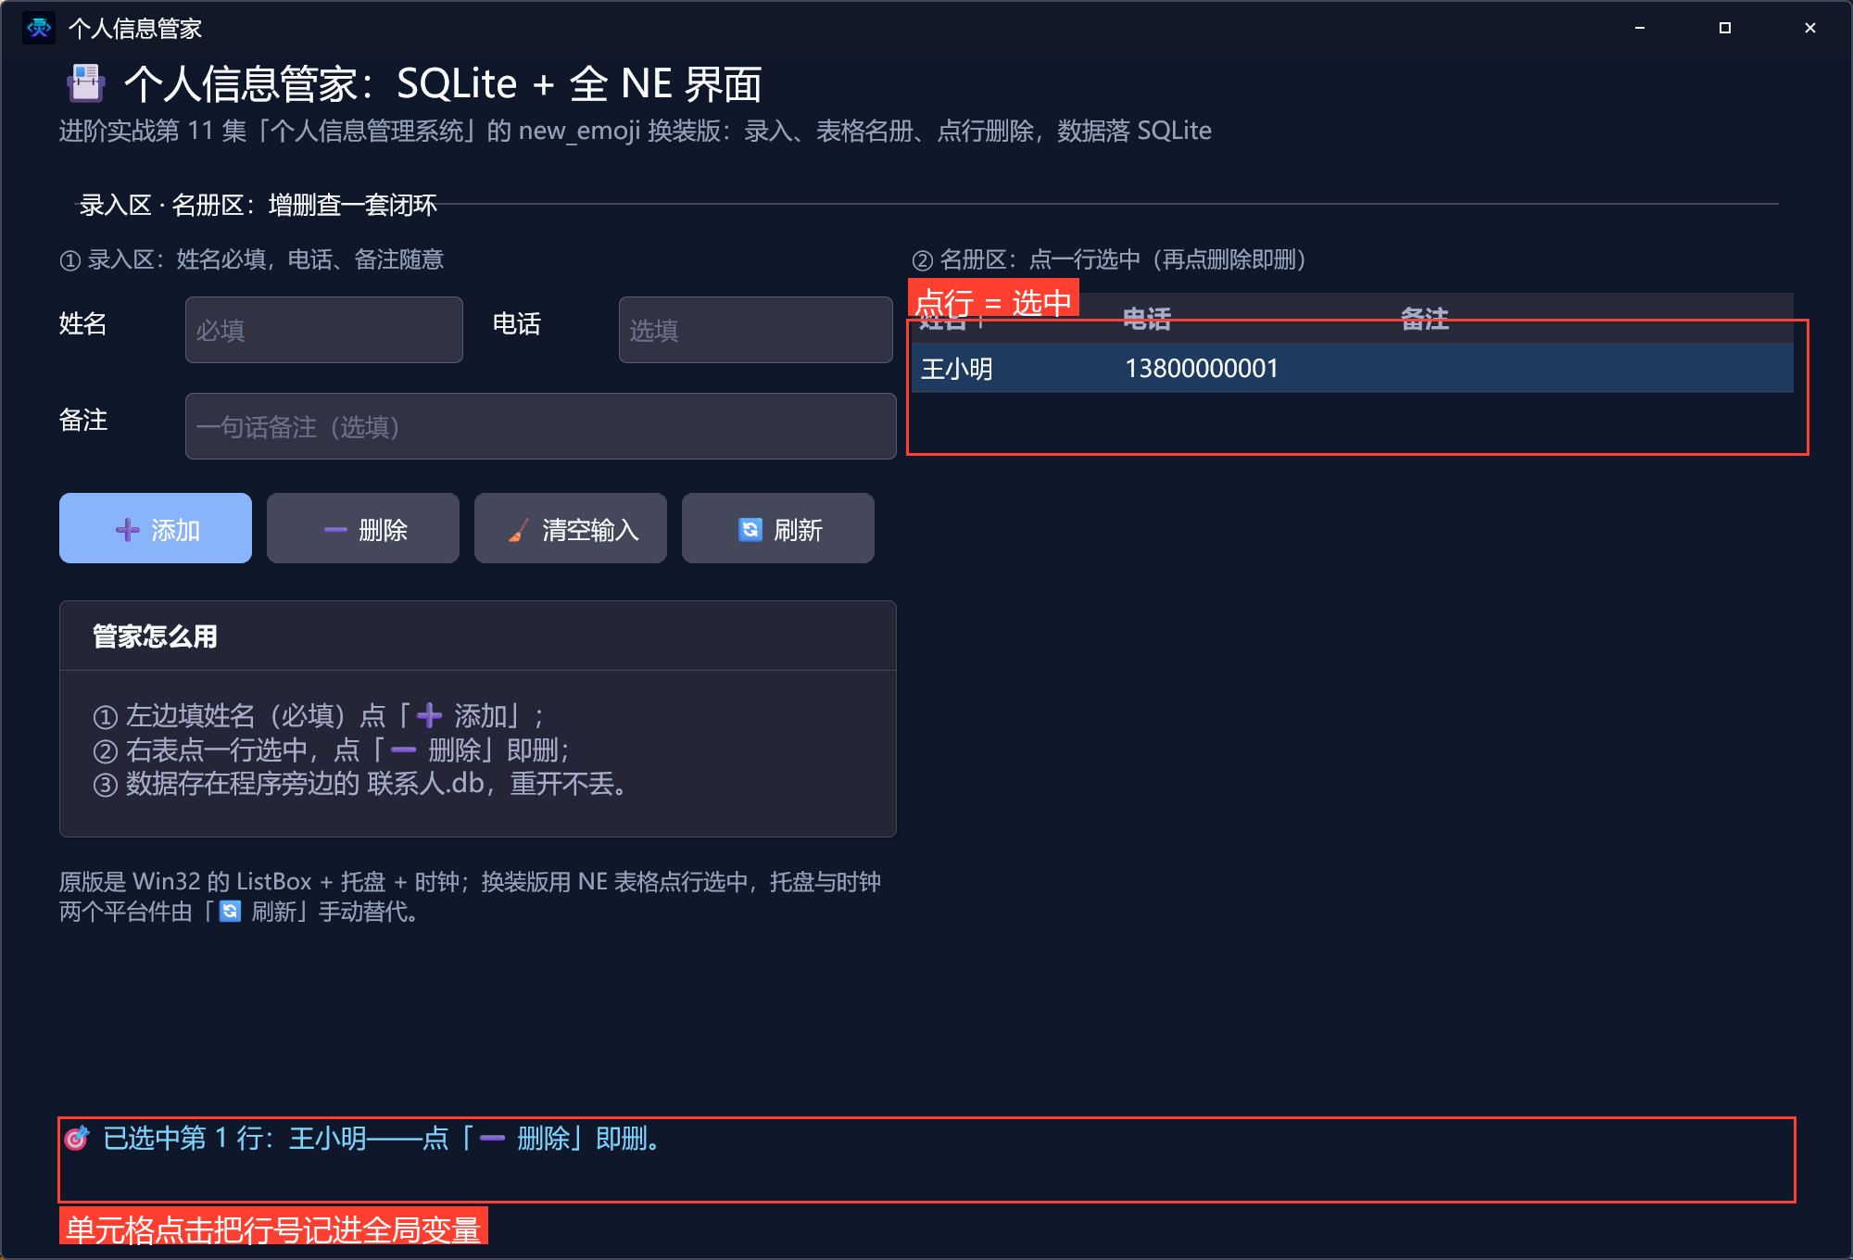
Task: Focus the 姓名 name input field
Action: coord(324,330)
